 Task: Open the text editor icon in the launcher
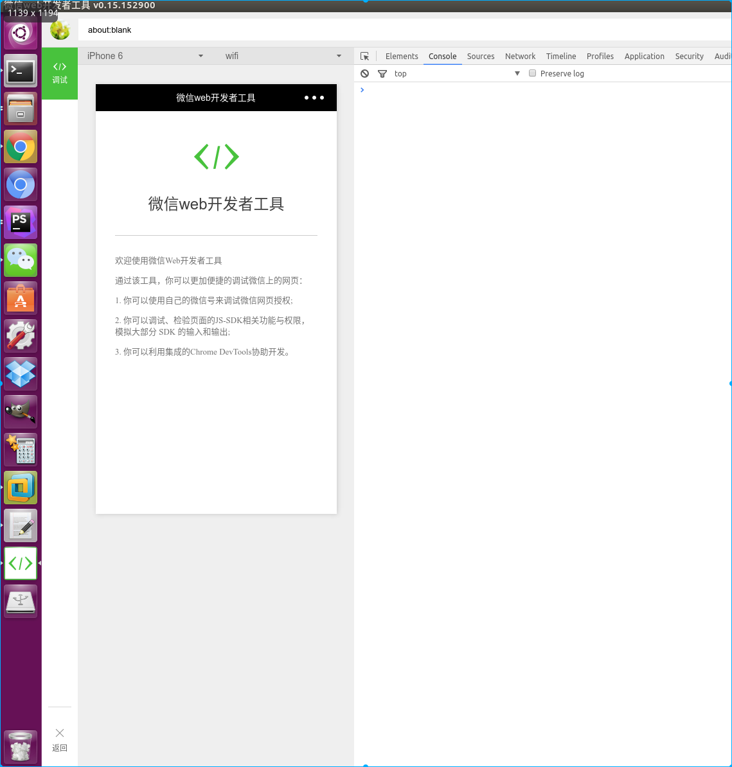coord(21,525)
